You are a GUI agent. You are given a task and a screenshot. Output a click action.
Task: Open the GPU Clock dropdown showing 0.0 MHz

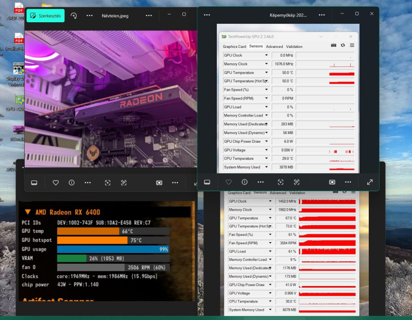tap(266, 55)
